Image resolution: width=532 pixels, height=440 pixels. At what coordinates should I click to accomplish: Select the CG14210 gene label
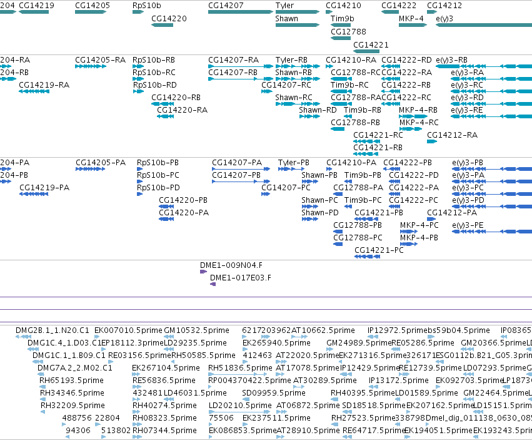tap(343, 6)
